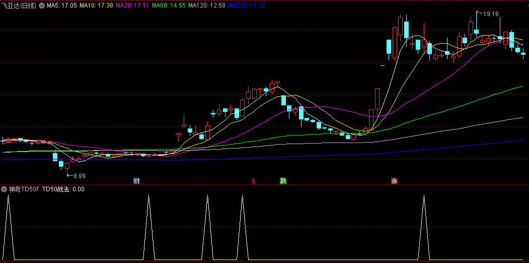Select the MA20: 17.11 indicator label
529x263 pixels.
pos(132,6)
